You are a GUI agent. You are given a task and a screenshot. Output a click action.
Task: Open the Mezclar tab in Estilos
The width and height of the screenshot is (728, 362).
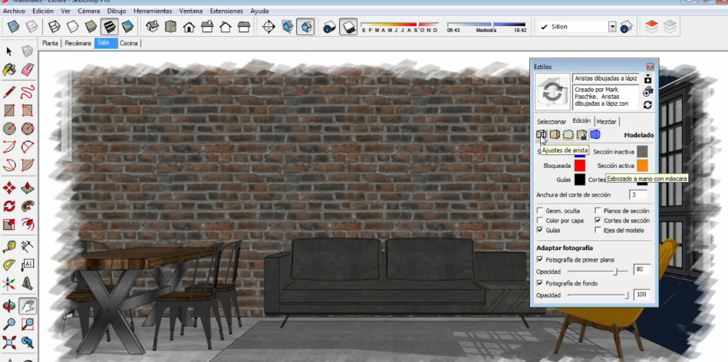click(x=606, y=122)
